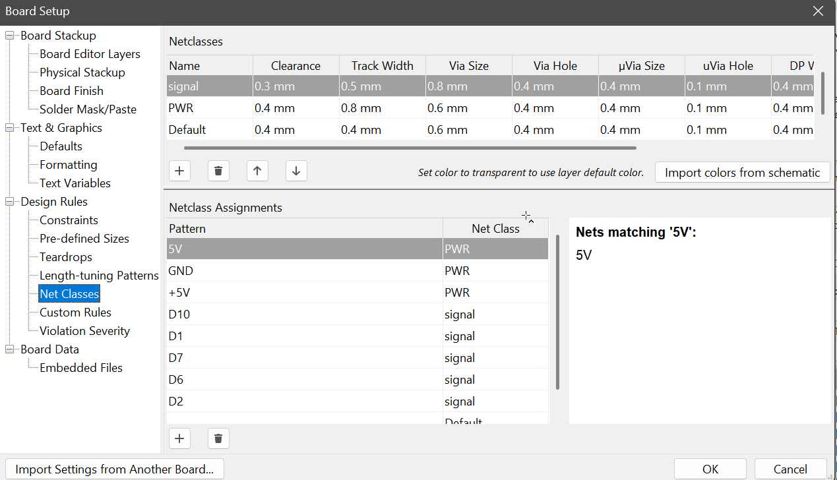
Task: Move the netclass up with the arrow icon
Action: point(257,171)
